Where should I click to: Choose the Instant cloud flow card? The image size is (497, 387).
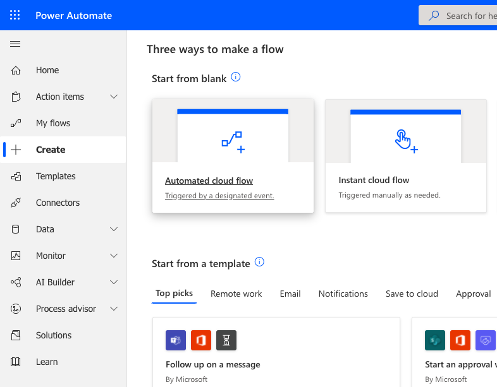coord(405,156)
